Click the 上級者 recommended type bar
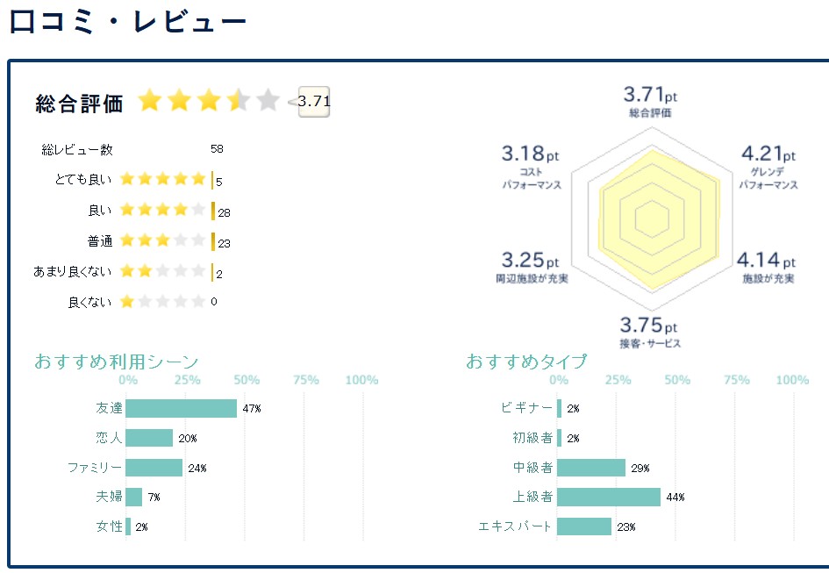Image resolution: width=829 pixels, height=573 pixels. [609, 498]
